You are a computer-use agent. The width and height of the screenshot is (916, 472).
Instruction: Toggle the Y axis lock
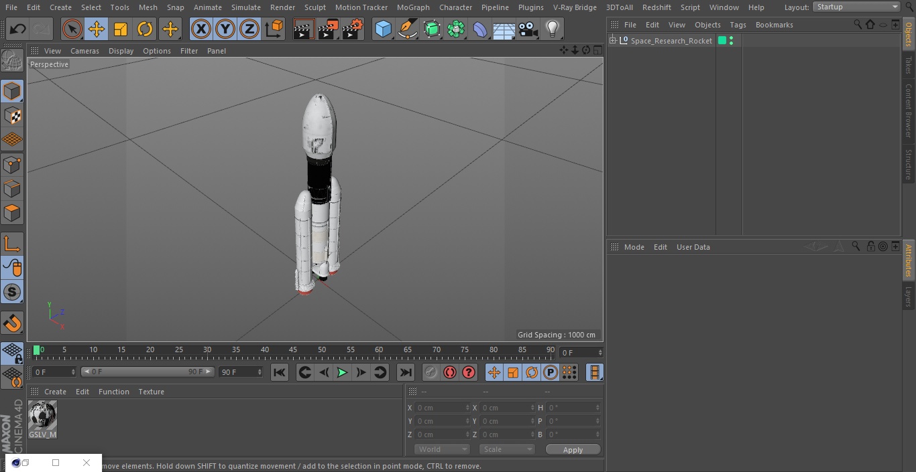click(x=225, y=29)
